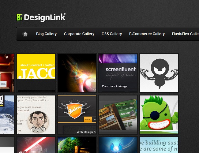The height and width of the screenshot is (153, 199).
Task: Click the home icon in navigation bar
Action: 25,34
